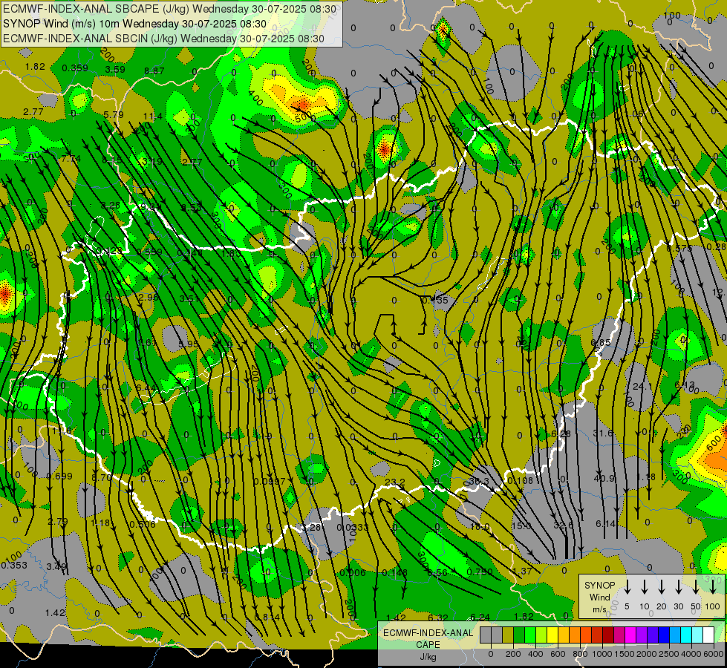Click the '2.96' value on the map
727x668 pixels.
tap(148, 297)
